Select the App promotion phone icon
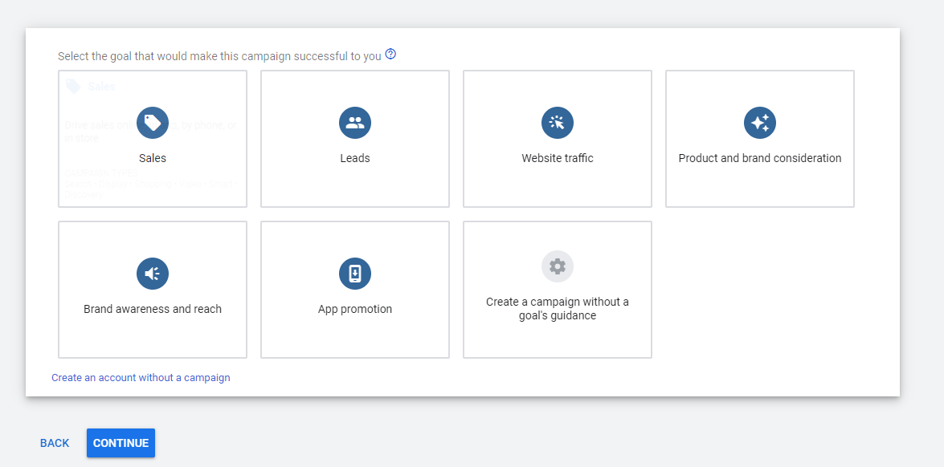The height and width of the screenshot is (467, 944). pos(354,274)
